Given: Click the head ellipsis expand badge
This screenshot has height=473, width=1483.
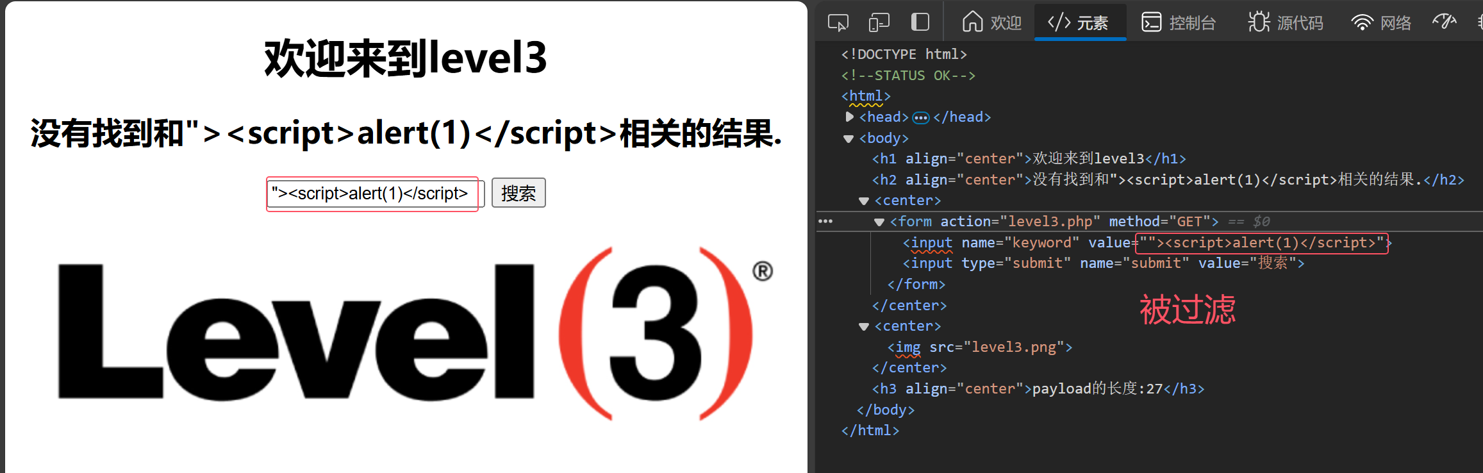Looking at the screenshot, I should tap(921, 117).
